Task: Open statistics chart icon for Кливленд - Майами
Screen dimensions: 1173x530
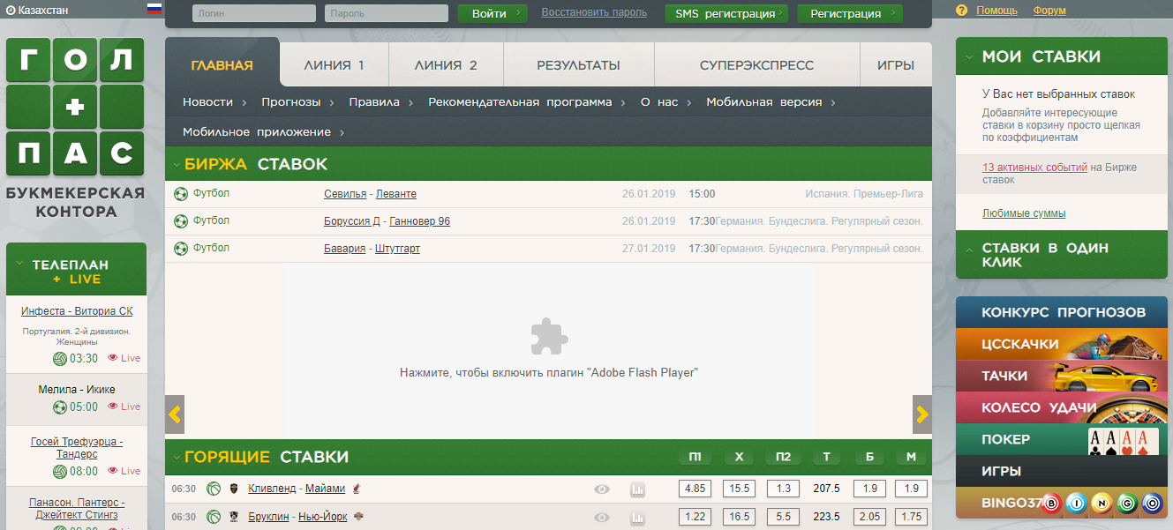Action: point(637,489)
